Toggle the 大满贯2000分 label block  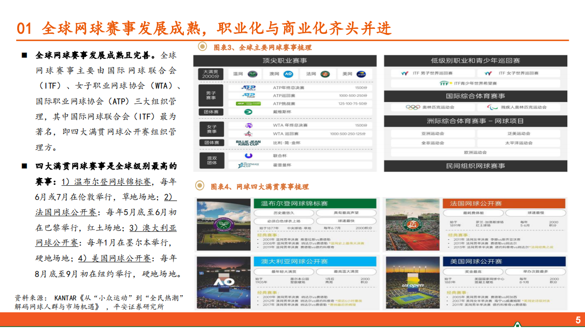tap(212, 74)
